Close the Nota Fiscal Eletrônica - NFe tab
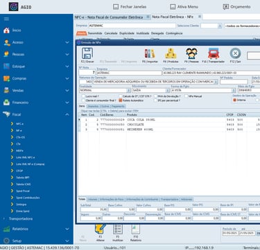Screen dimensions: 260x250 (200, 17)
